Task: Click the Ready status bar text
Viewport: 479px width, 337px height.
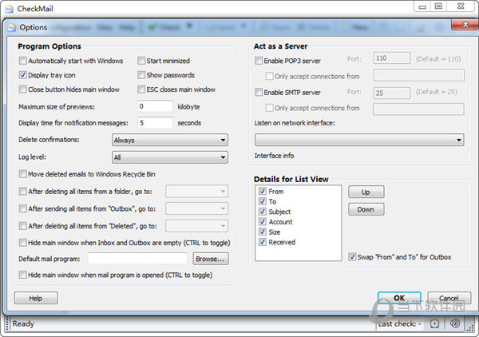Action: (23, 323)
